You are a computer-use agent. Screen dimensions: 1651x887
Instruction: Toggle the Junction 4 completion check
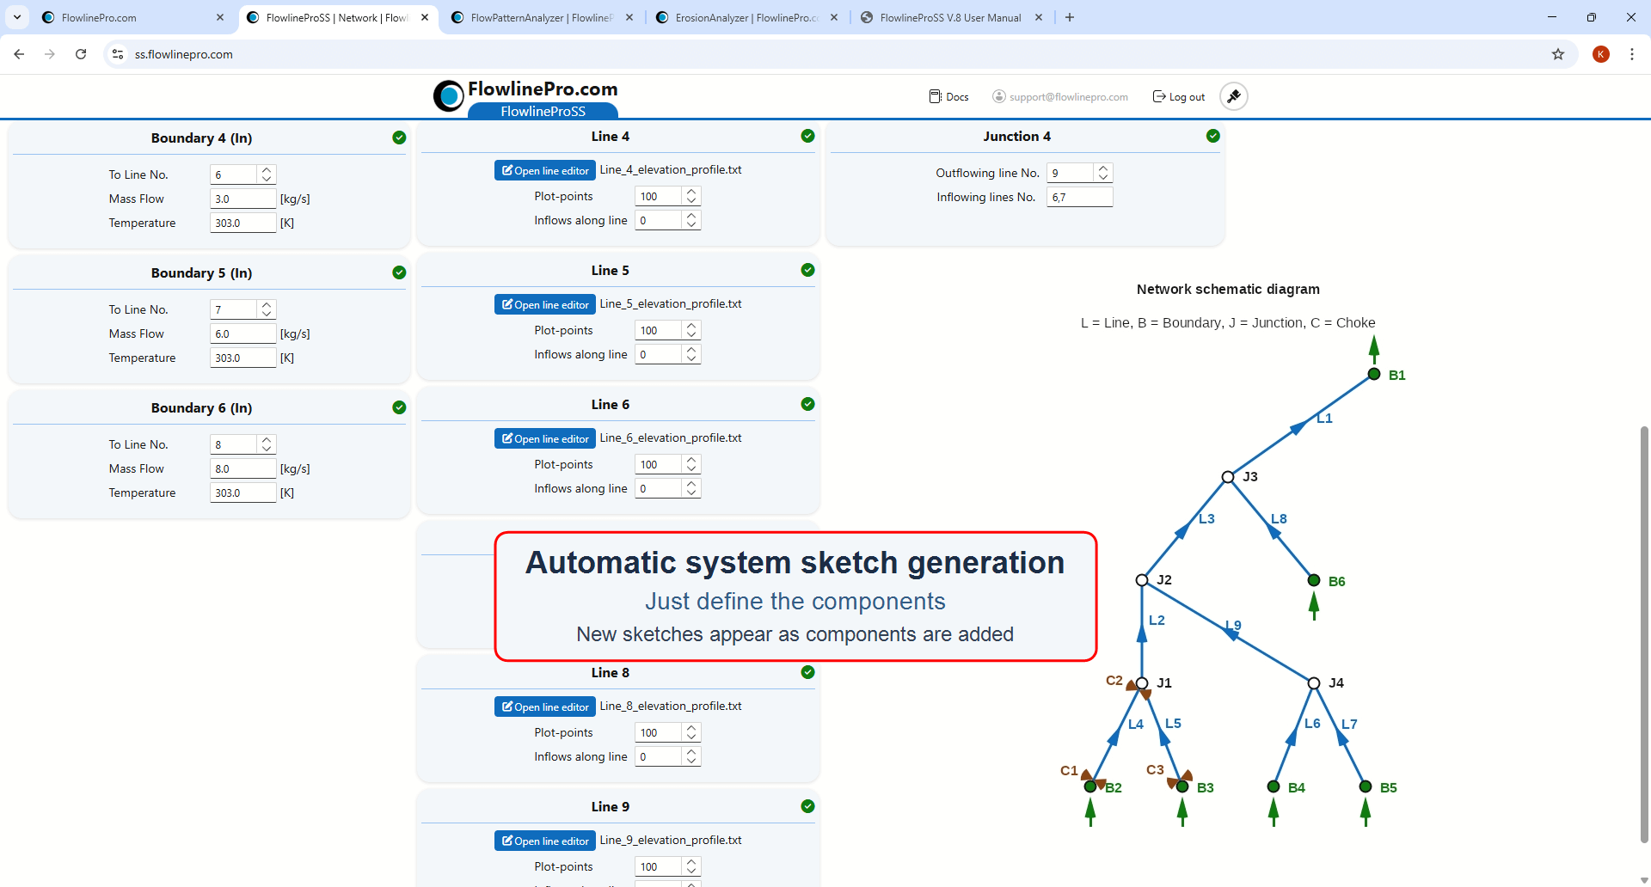(1212, 135)
